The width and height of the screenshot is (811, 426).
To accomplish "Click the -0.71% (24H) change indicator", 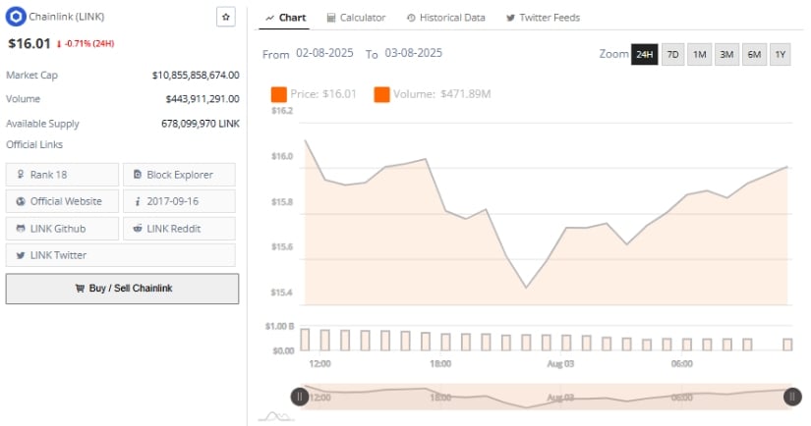I will (x=86, y=44).
